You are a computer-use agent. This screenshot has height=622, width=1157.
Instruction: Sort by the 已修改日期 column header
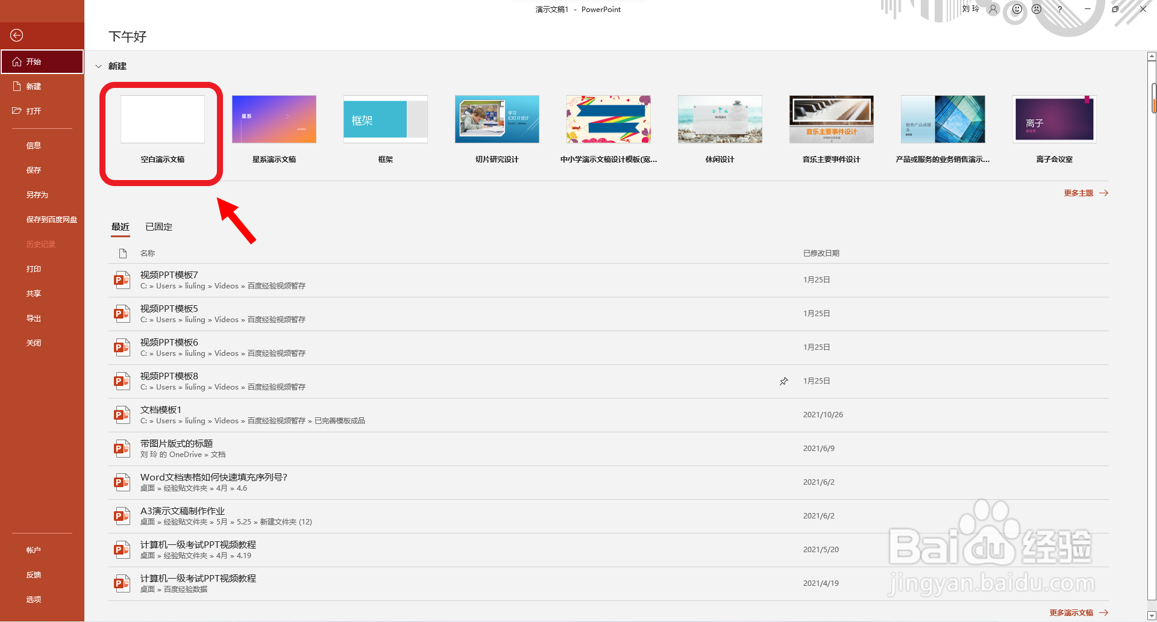click(x=821, y=253)
